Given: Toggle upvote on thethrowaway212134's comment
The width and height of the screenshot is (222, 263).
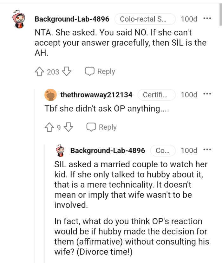Looking at the screenshot, I should tap(49, 127).
